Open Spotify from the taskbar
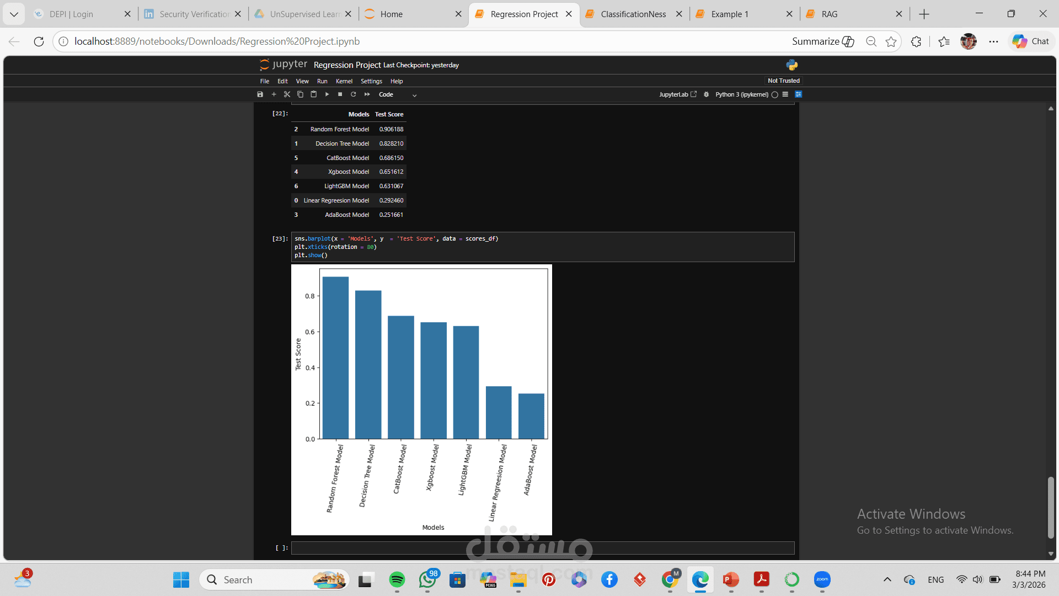 pyautogui.click(x=398, y=579)
